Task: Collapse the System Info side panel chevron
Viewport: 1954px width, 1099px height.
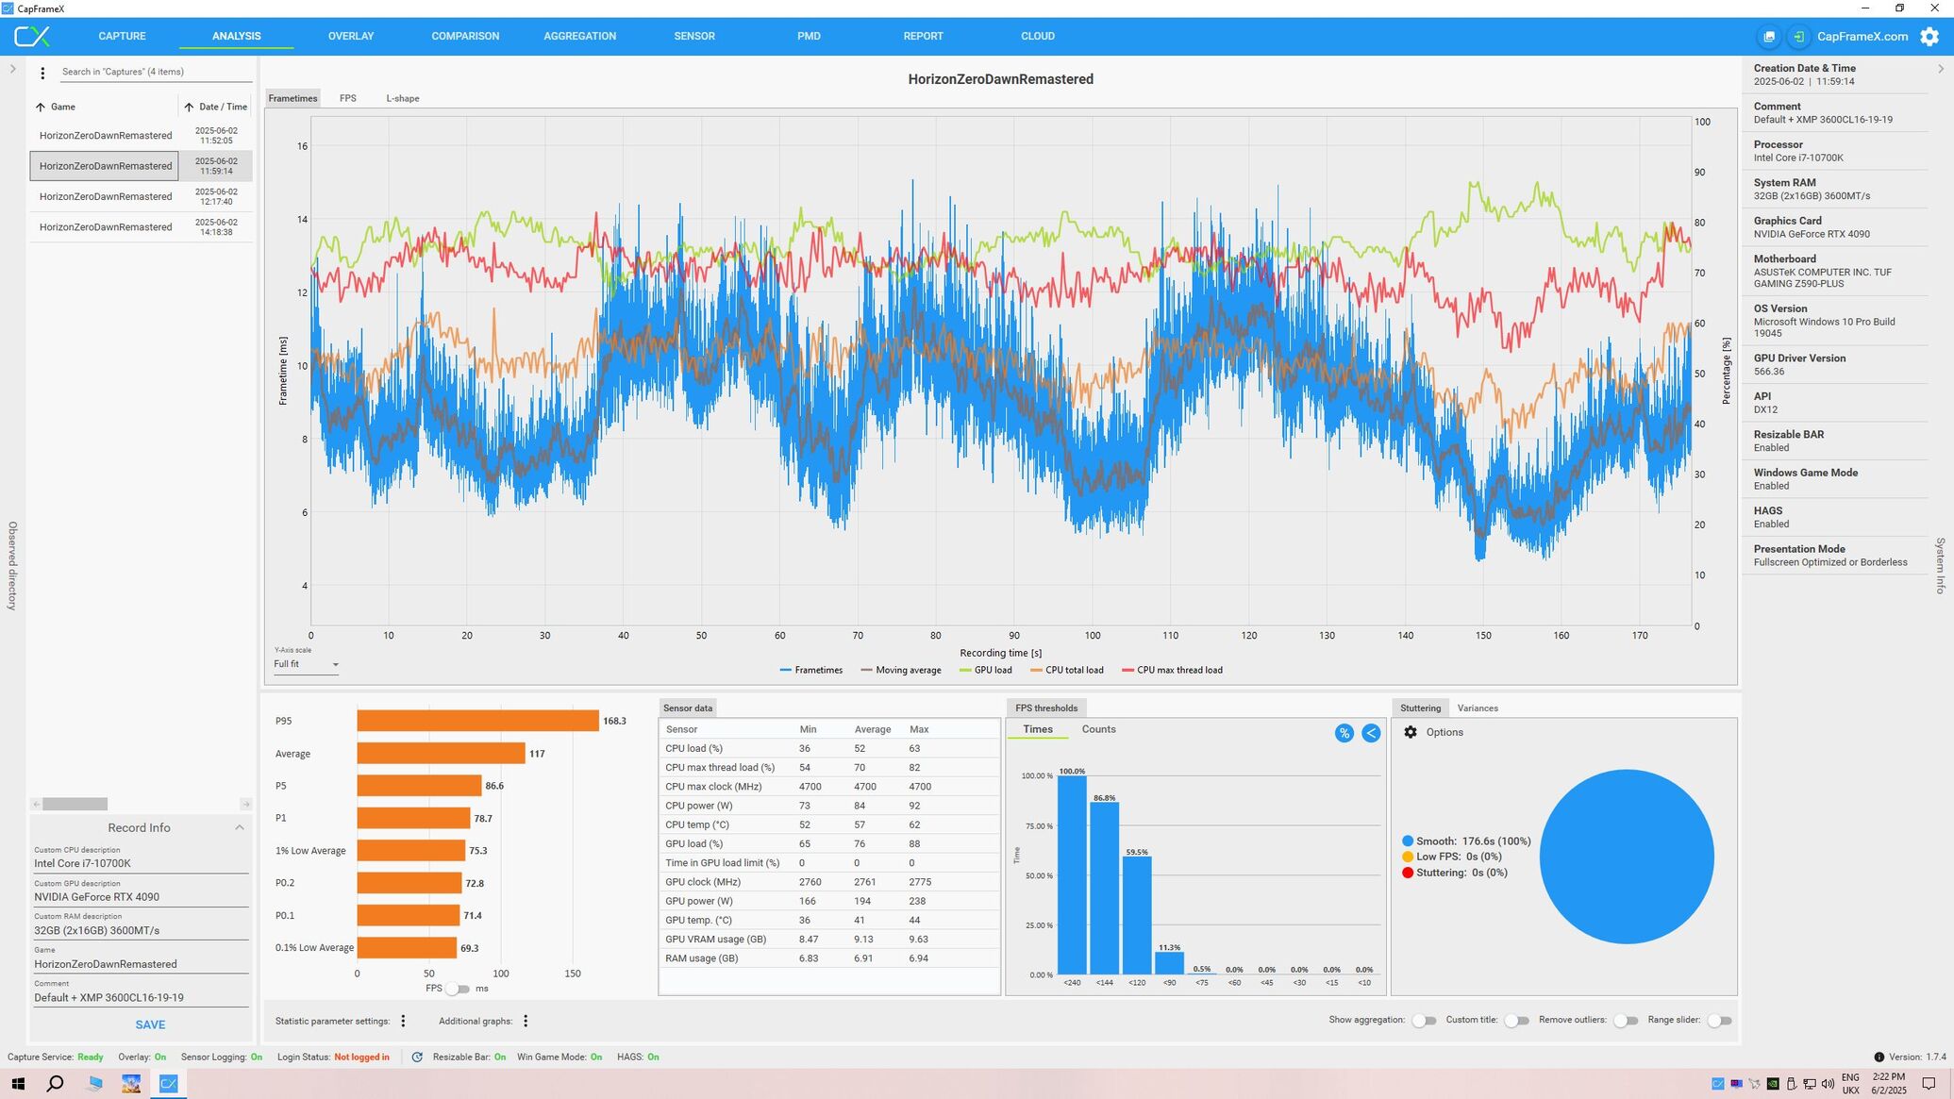Action: pyautogui.click(x=1940, y=69)
